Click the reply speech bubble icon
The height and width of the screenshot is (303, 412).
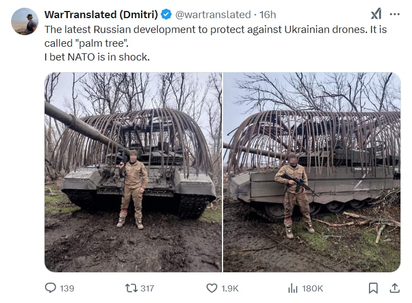(51, 288)
